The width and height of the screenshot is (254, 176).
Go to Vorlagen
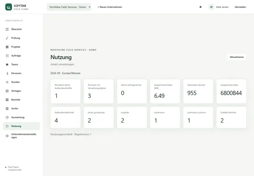pos(21,91)
